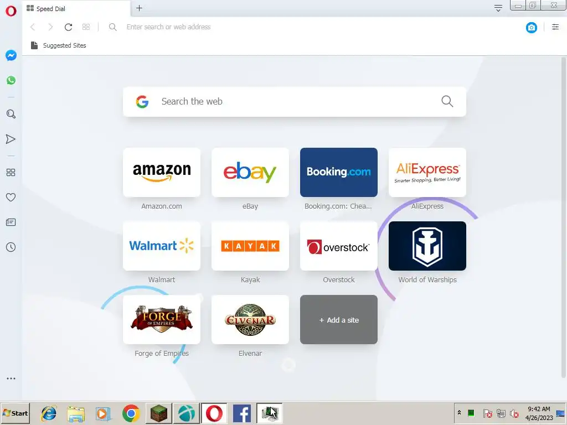Open the tab menu dropdown icon

(498, 8)
